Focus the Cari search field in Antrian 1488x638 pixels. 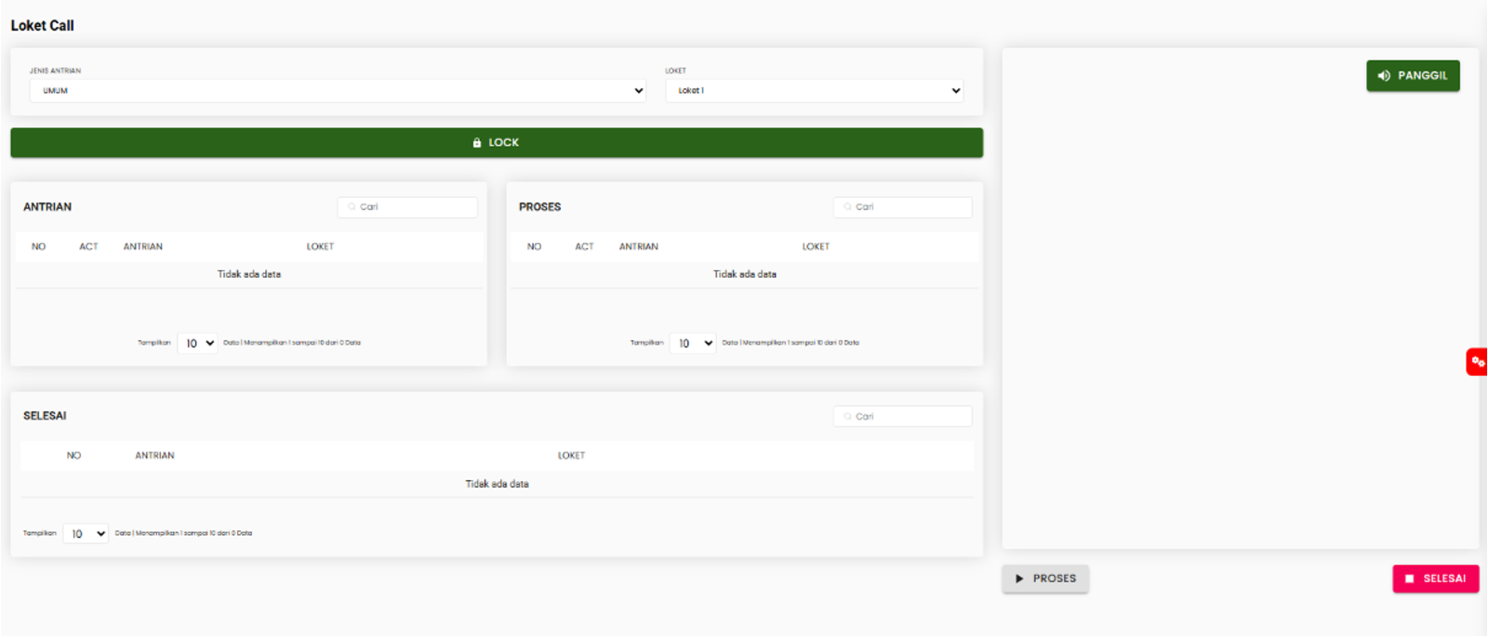pos(407,207)
